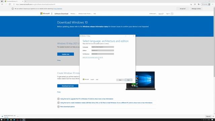
Task: Open the Legal link in the Setup dialog
Action: click(97, 80)
